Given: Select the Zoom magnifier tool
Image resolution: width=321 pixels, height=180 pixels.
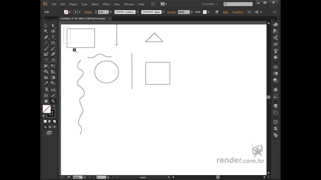Looking at the screenshot, I should [x=53, y=101].
